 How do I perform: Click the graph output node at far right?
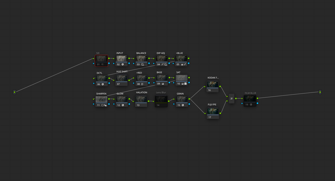320,92
